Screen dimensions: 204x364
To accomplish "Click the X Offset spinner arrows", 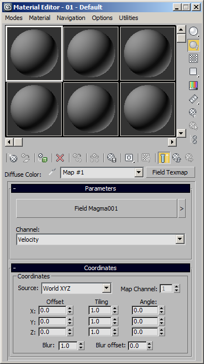I will [70, 311].
